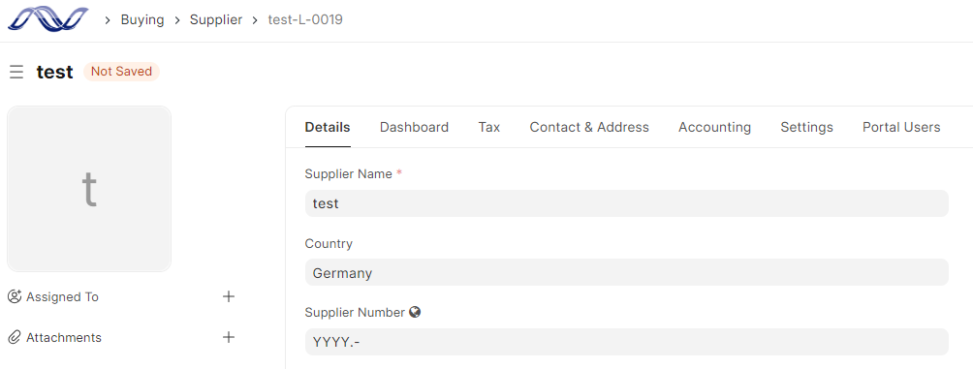This screenshot has height=369, width=973.
Task: Open the Country field dropdown
Action: coord(627,272)
